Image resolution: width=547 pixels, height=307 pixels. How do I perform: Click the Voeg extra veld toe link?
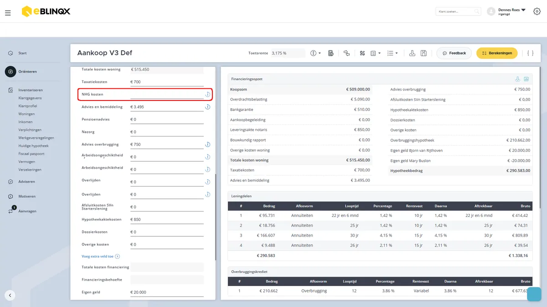click(101, 257)
